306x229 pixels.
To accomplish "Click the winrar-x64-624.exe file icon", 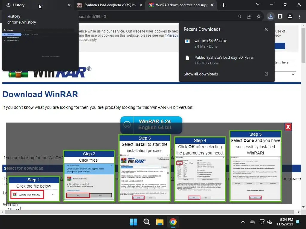I will click(x=187, y=41).
